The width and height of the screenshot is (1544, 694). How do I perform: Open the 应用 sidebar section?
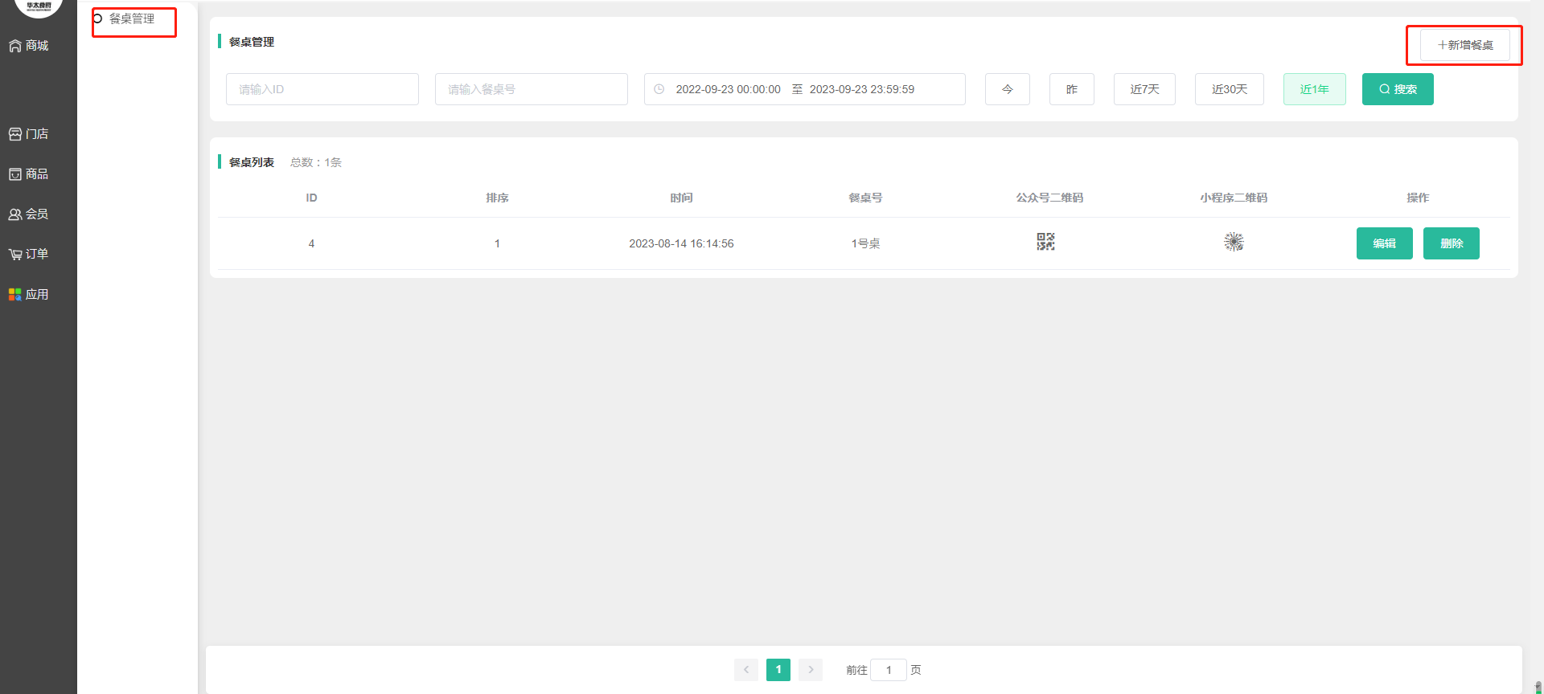(29, 295)
